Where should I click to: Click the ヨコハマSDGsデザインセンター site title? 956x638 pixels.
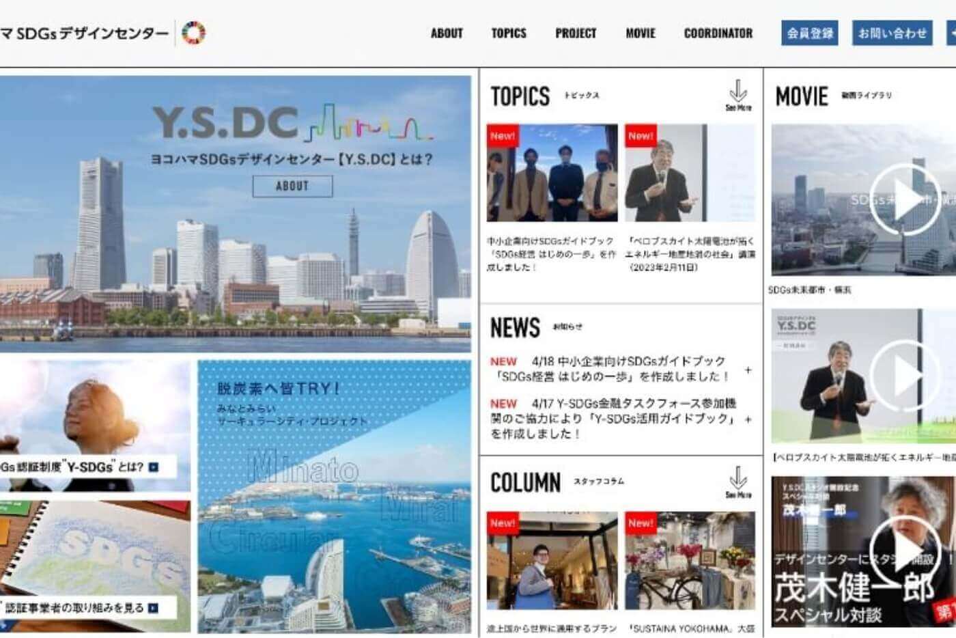click(84, 33)
